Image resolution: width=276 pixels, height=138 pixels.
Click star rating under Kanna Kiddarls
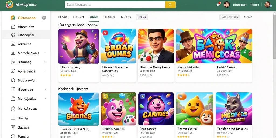coord(184,75)
